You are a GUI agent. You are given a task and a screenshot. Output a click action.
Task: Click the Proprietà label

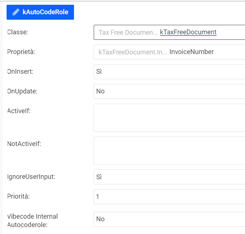pos(21,52)
